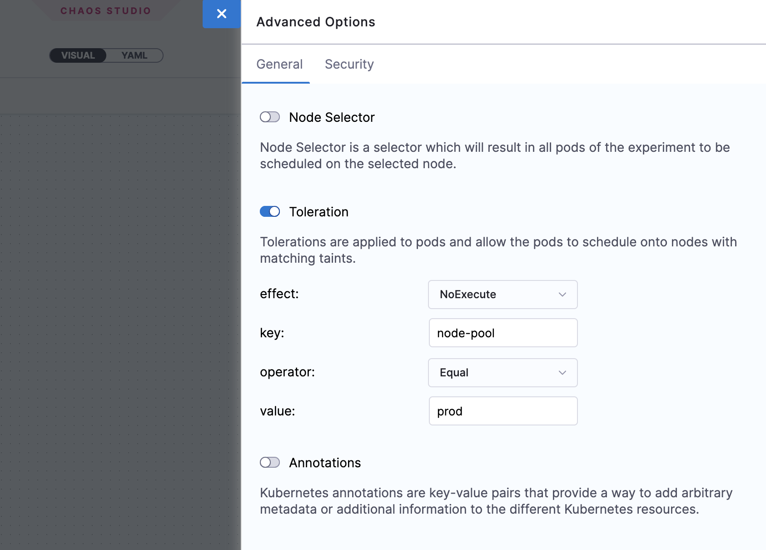Turn on the Annotations switch
Viewport: 766px width, 550px height.
point(270,463)
